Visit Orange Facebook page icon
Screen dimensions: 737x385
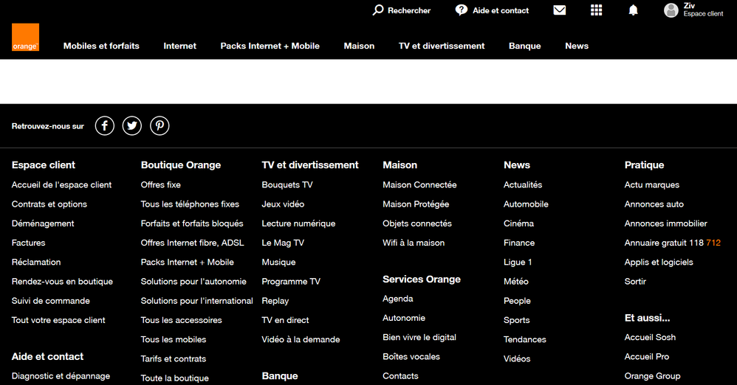point(105,126)
